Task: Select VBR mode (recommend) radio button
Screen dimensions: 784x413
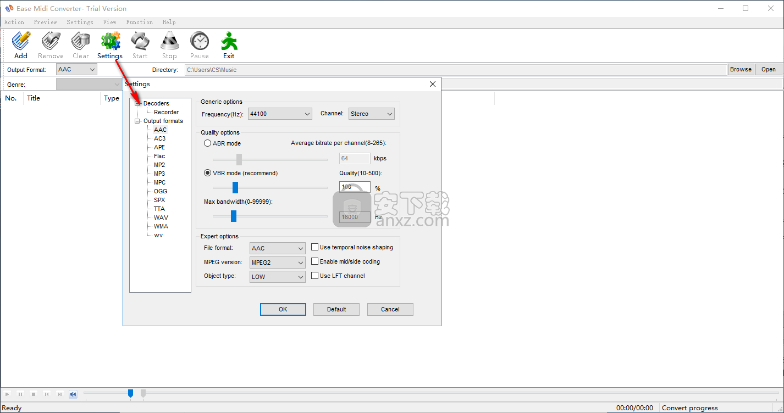Action: click(x=207, y=173)
